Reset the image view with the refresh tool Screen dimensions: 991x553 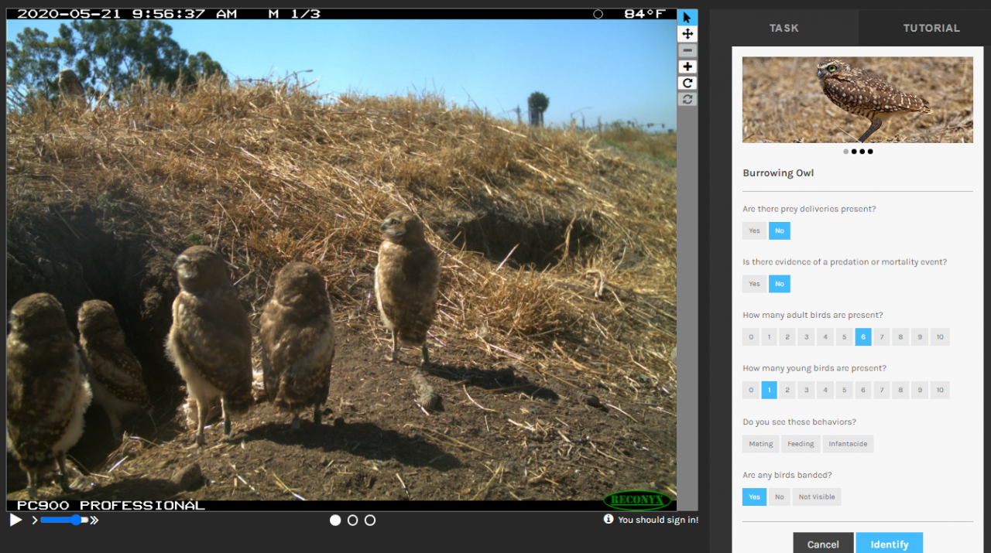(688, 99)
